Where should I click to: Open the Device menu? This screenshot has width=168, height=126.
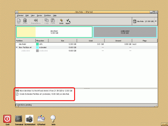[x=39, y=15]
